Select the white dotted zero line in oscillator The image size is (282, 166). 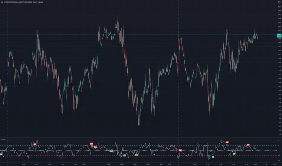point(138,150)
